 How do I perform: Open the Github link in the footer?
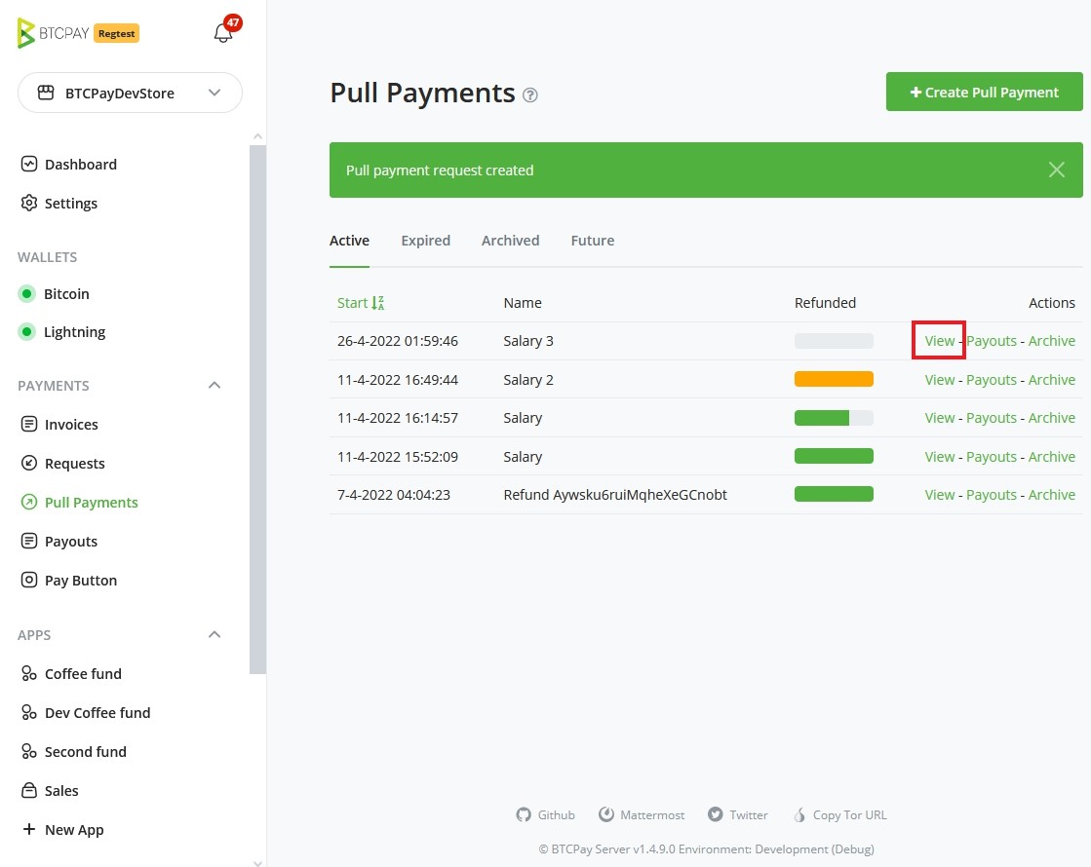click(545, 814)
